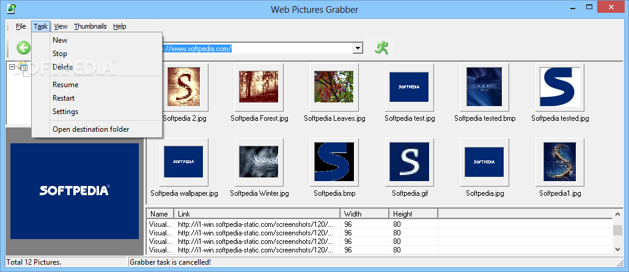The image size is (629, 272).
Task: Close the open Task menu
Action: [x=40, y=26]
